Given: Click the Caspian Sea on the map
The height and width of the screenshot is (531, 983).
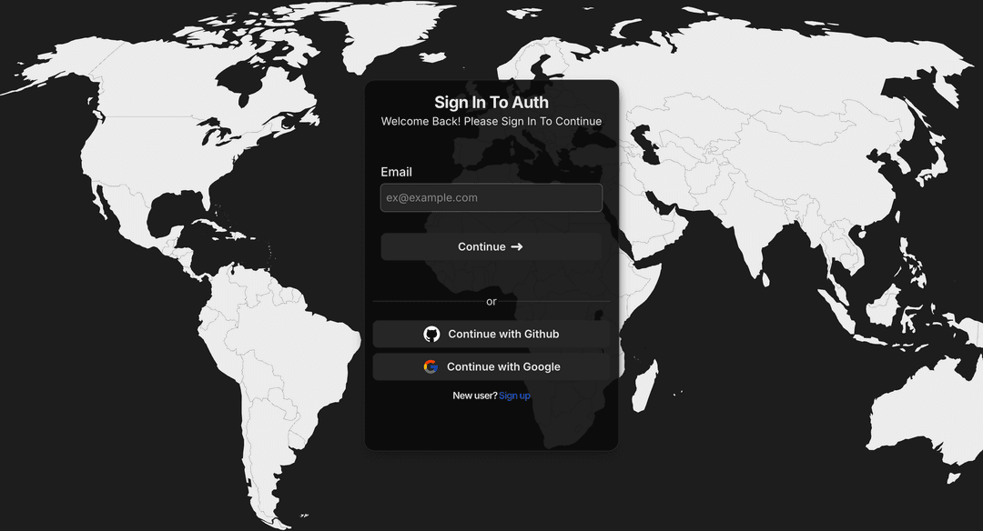Looking at the screenshot, I should click(x=644, y=143).
